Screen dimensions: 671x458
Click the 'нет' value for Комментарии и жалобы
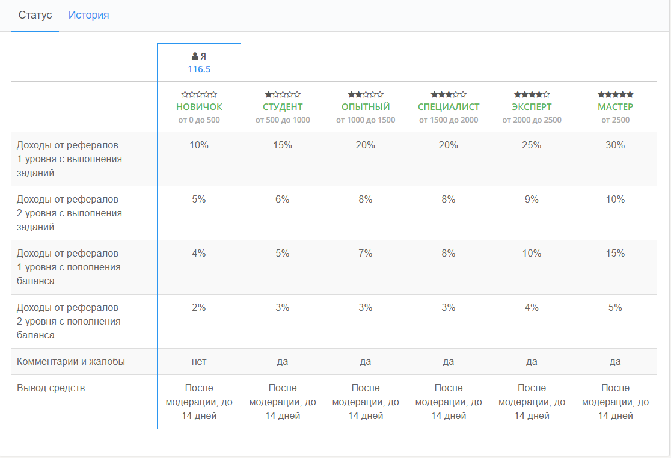click(x=199, y=362)
